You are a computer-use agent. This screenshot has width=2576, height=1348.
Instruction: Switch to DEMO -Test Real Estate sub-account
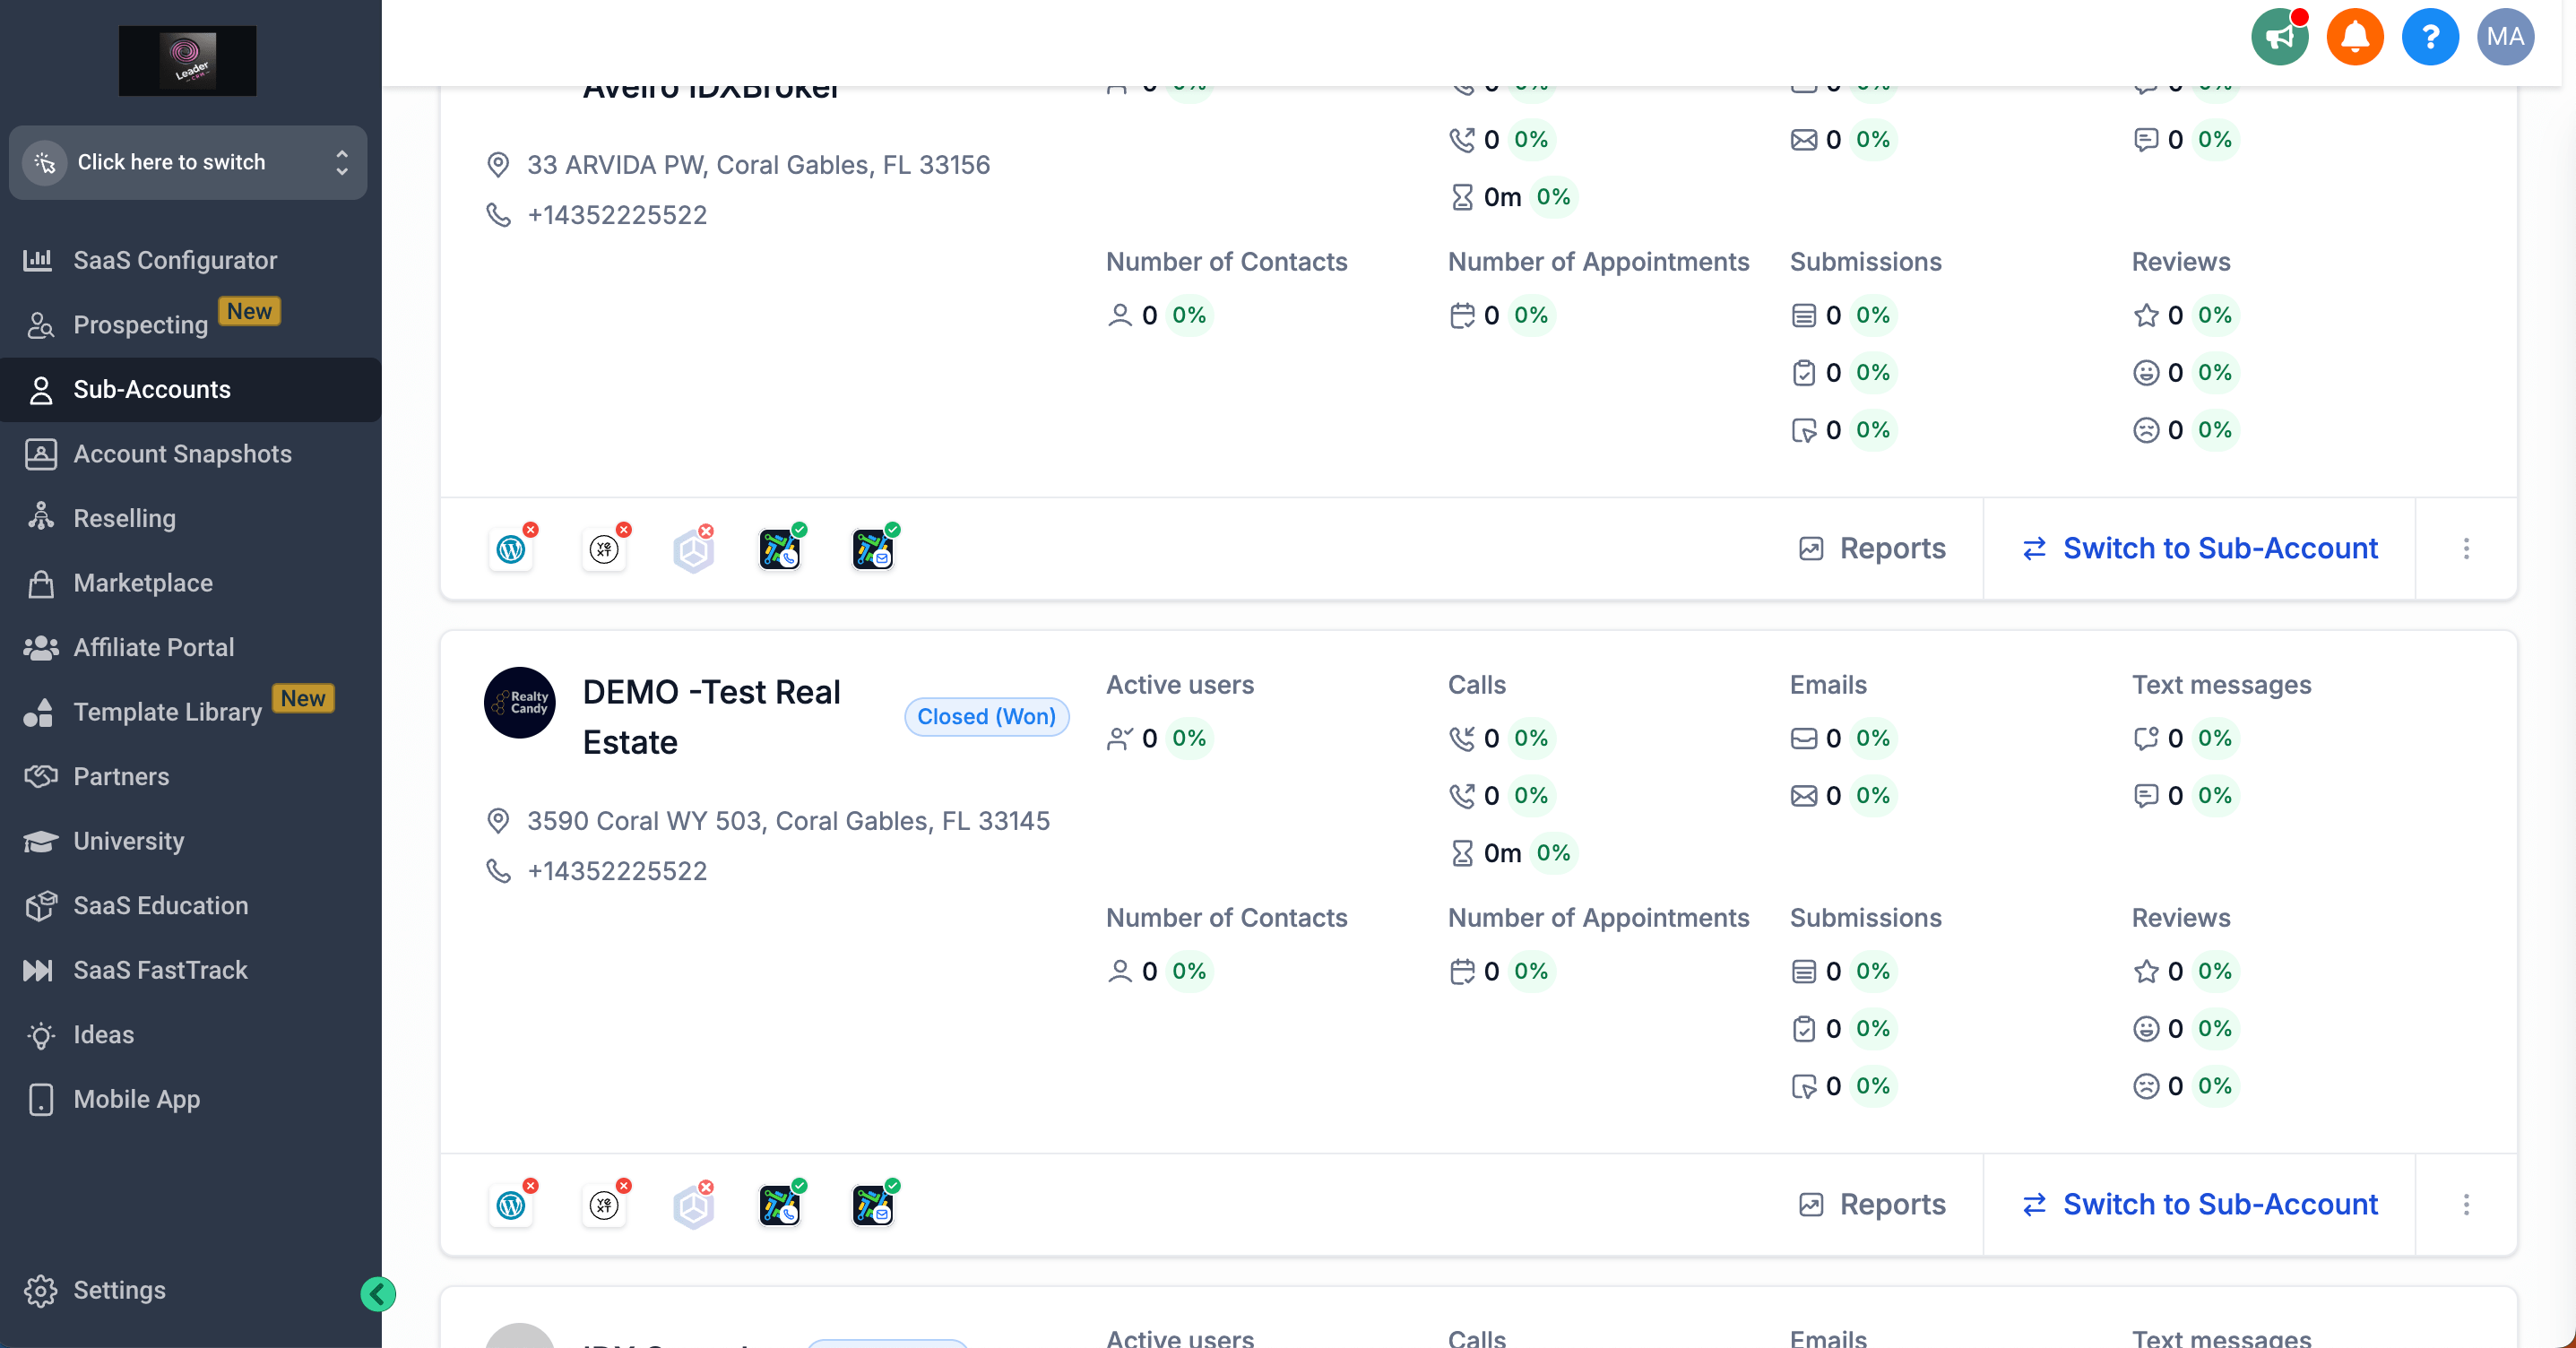click(2199, 1204)
